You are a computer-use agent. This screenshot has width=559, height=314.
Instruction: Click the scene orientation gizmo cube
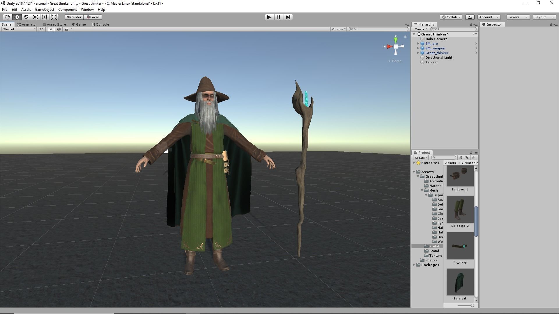[x=396, y=47]
